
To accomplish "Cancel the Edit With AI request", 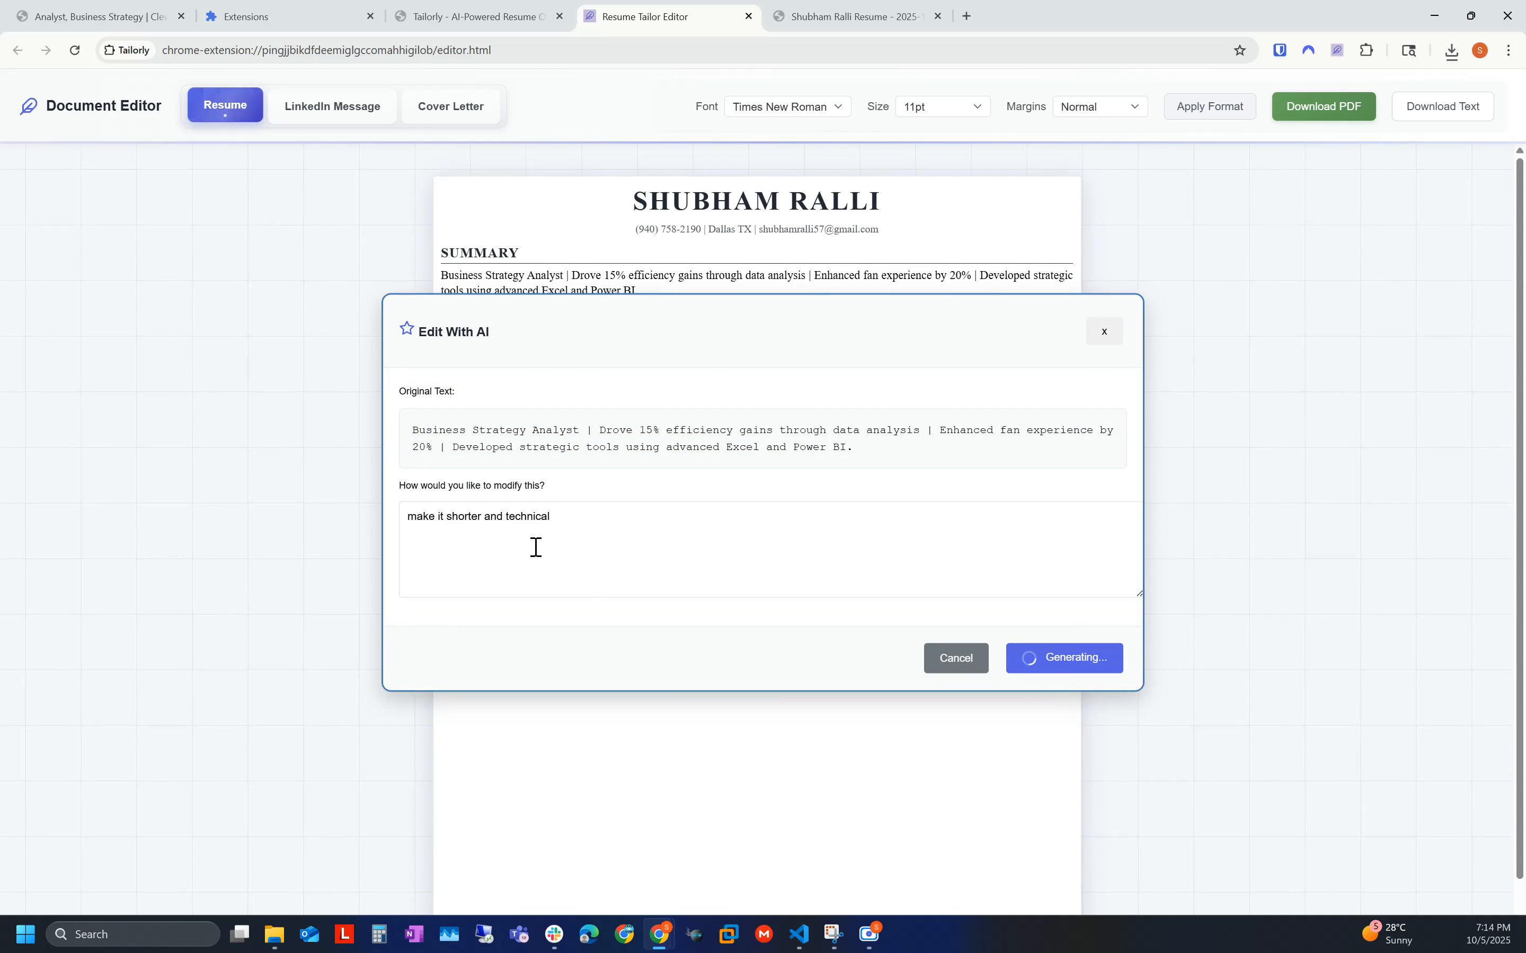I will coord(956,658).
